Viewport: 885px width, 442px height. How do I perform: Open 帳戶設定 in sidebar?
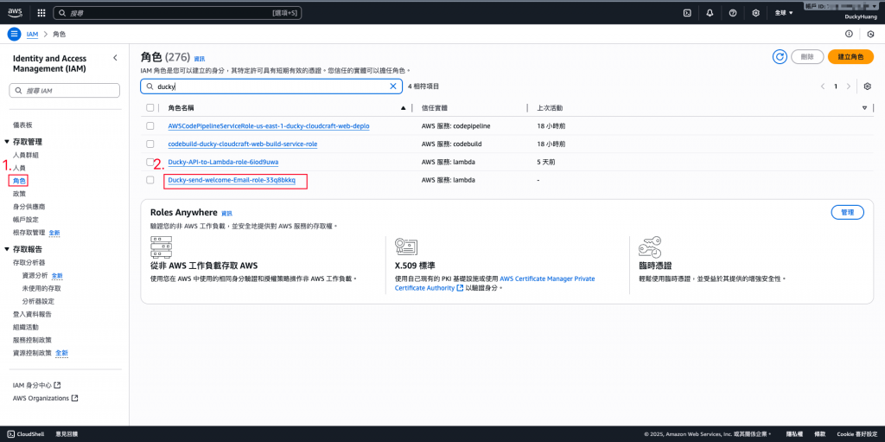point(25,220)
